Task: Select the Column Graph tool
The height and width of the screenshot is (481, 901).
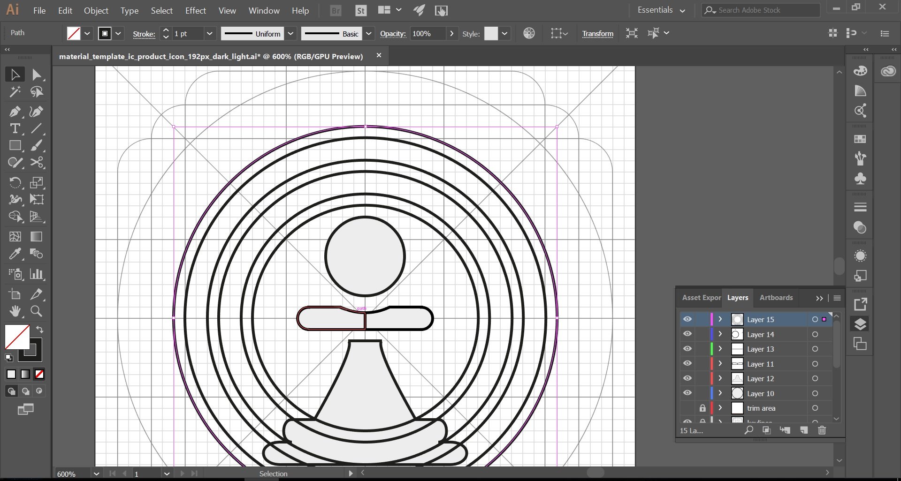Action: (x=37, y=274)
